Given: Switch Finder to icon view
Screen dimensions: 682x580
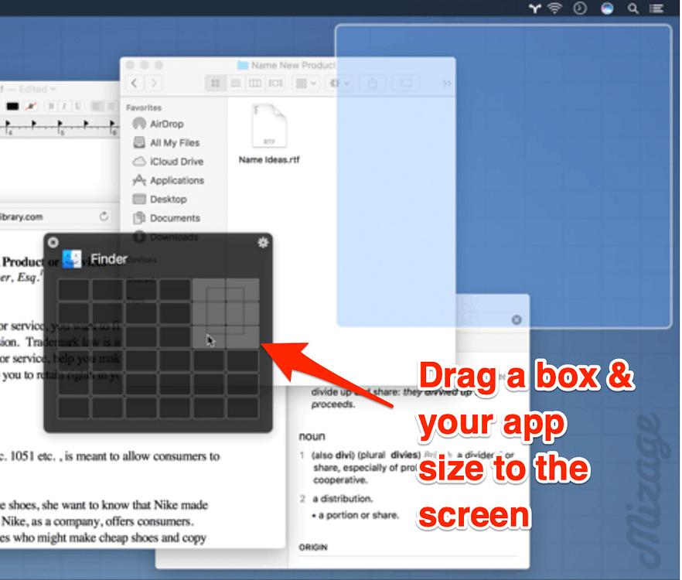Looking at the screenshot, I should [x=215, y=83].
